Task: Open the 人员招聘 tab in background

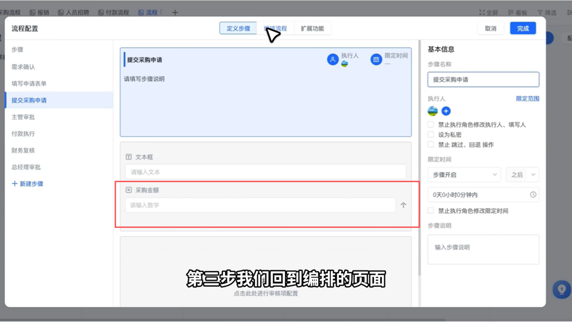Action: click(x=73, y=13)
